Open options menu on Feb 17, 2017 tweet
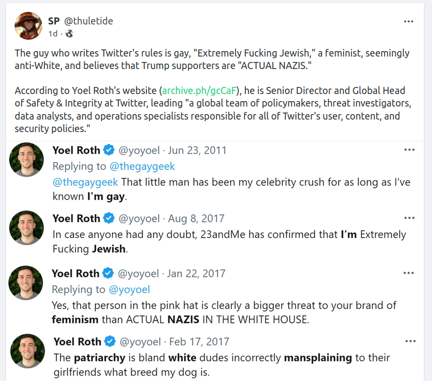 409,341
